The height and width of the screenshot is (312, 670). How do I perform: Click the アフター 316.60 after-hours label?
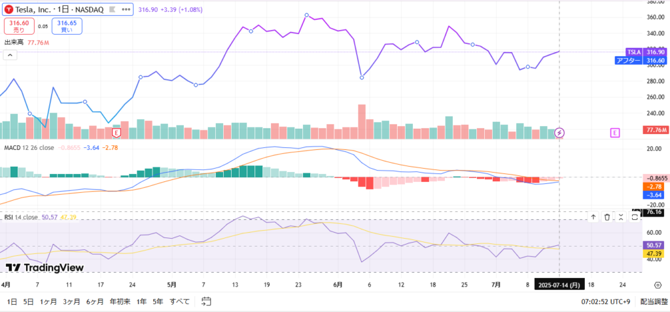[x=640, y=60]
